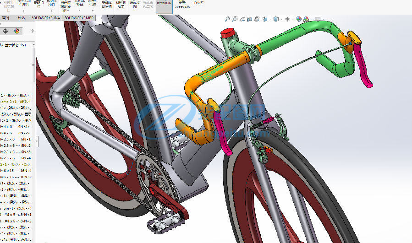
Task: Click the Exploded View (爆炸视图) button
Action: tap(135, 4)
